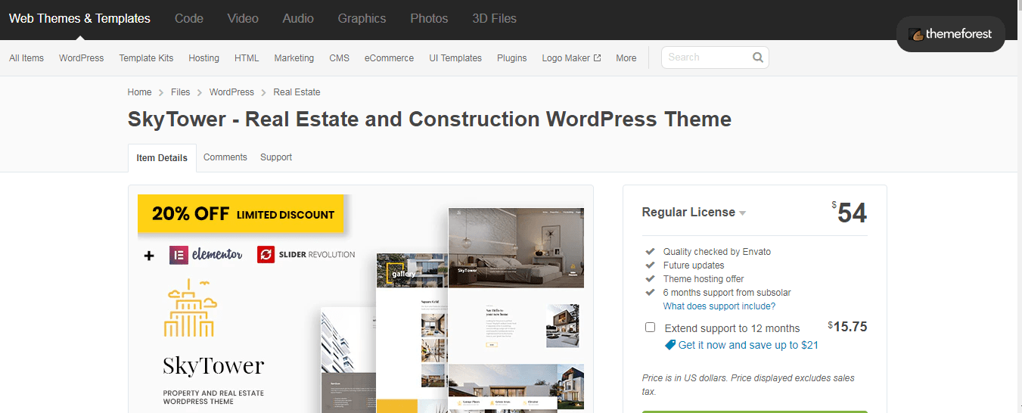
Task: Click 'Get it now and save up to $21'
Action: point(748,345)
